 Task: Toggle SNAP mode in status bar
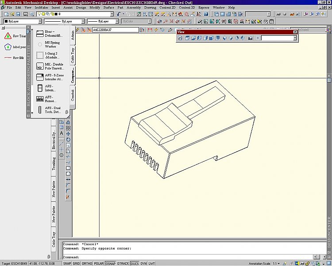(x=67, y=263)
